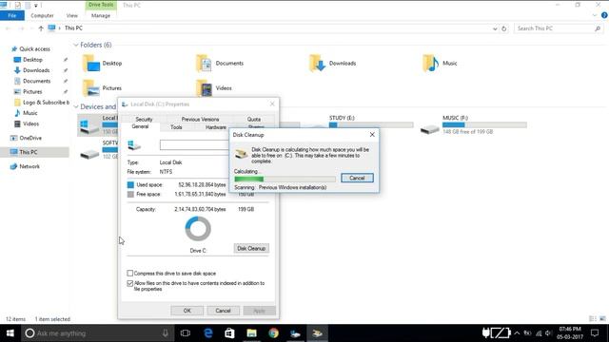Open the Windows Start button

[x=10, y=333]
